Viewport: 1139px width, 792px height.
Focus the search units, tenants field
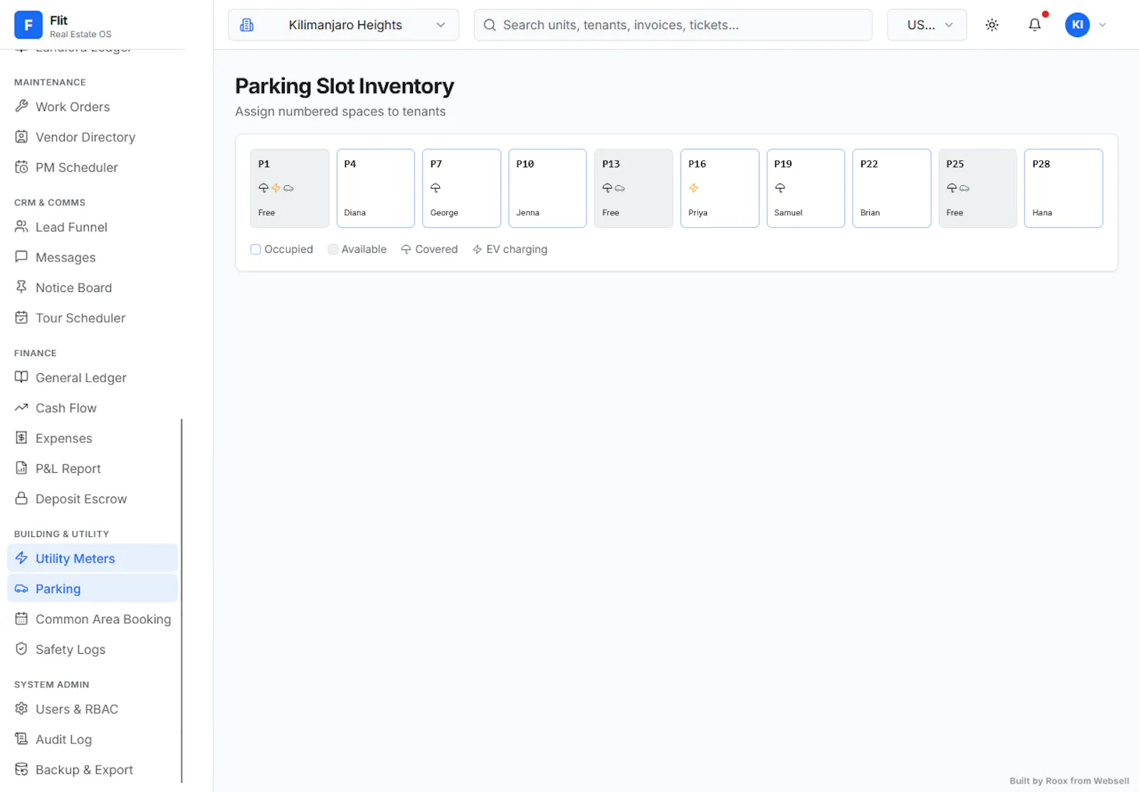(673, 25)
